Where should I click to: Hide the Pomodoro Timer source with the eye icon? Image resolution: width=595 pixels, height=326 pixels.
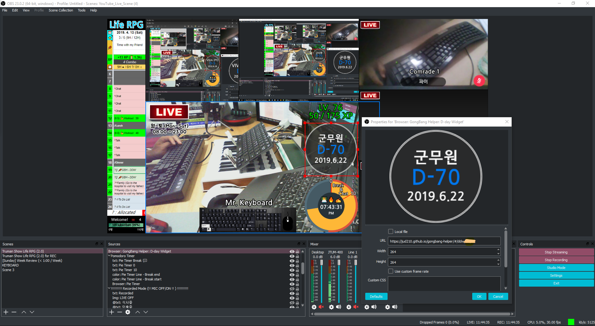[291, 256]
